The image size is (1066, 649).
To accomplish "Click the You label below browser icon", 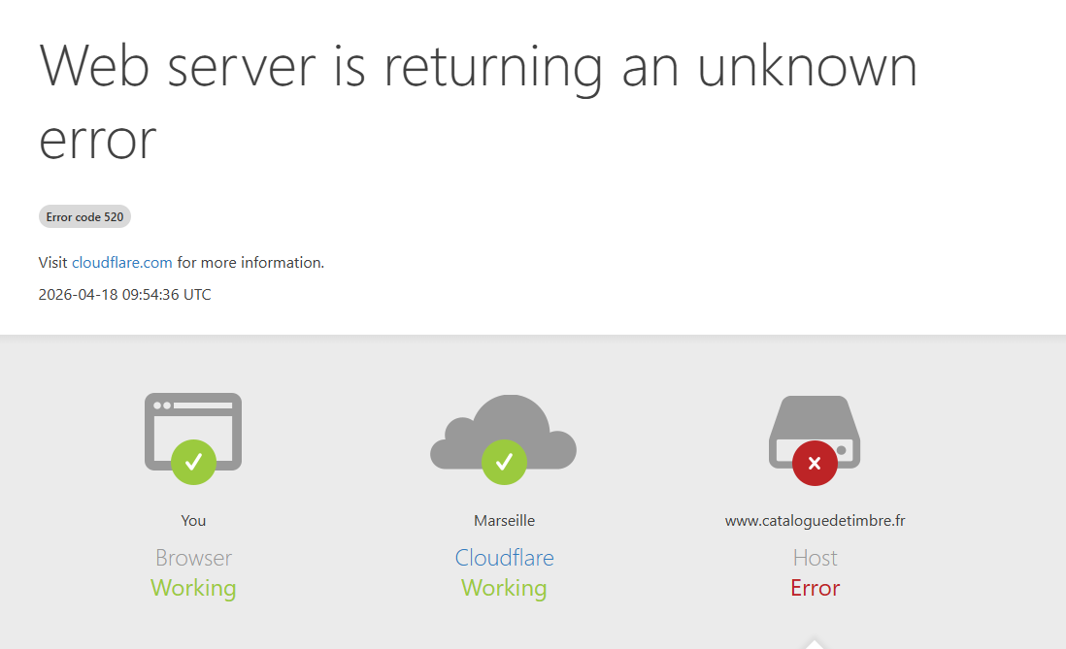I will (x=193, y=521).
